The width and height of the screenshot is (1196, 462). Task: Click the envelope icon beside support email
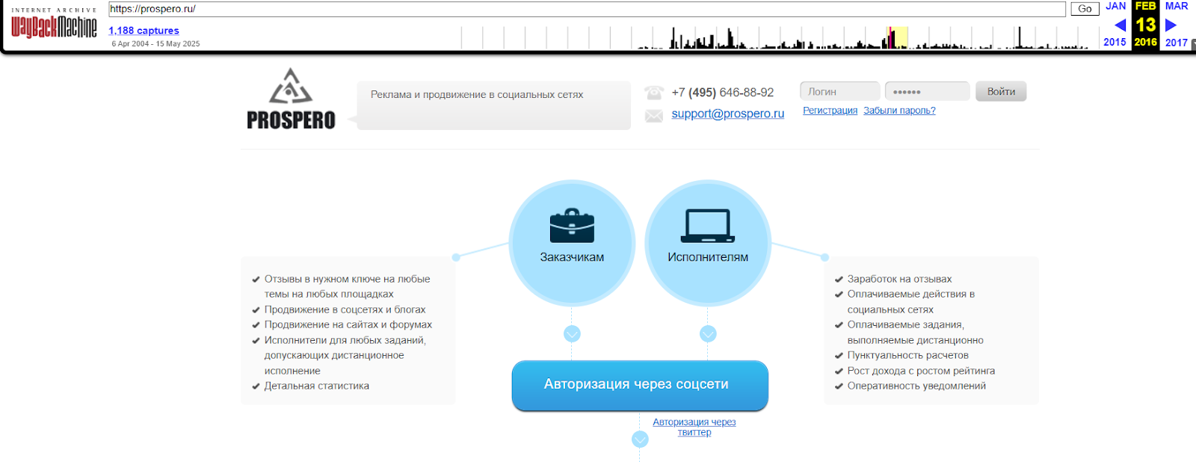(654, 116)
